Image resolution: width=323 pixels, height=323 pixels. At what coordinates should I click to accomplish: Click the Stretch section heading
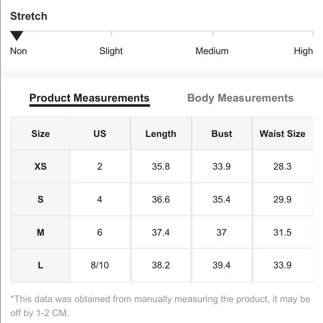(28, 16)
